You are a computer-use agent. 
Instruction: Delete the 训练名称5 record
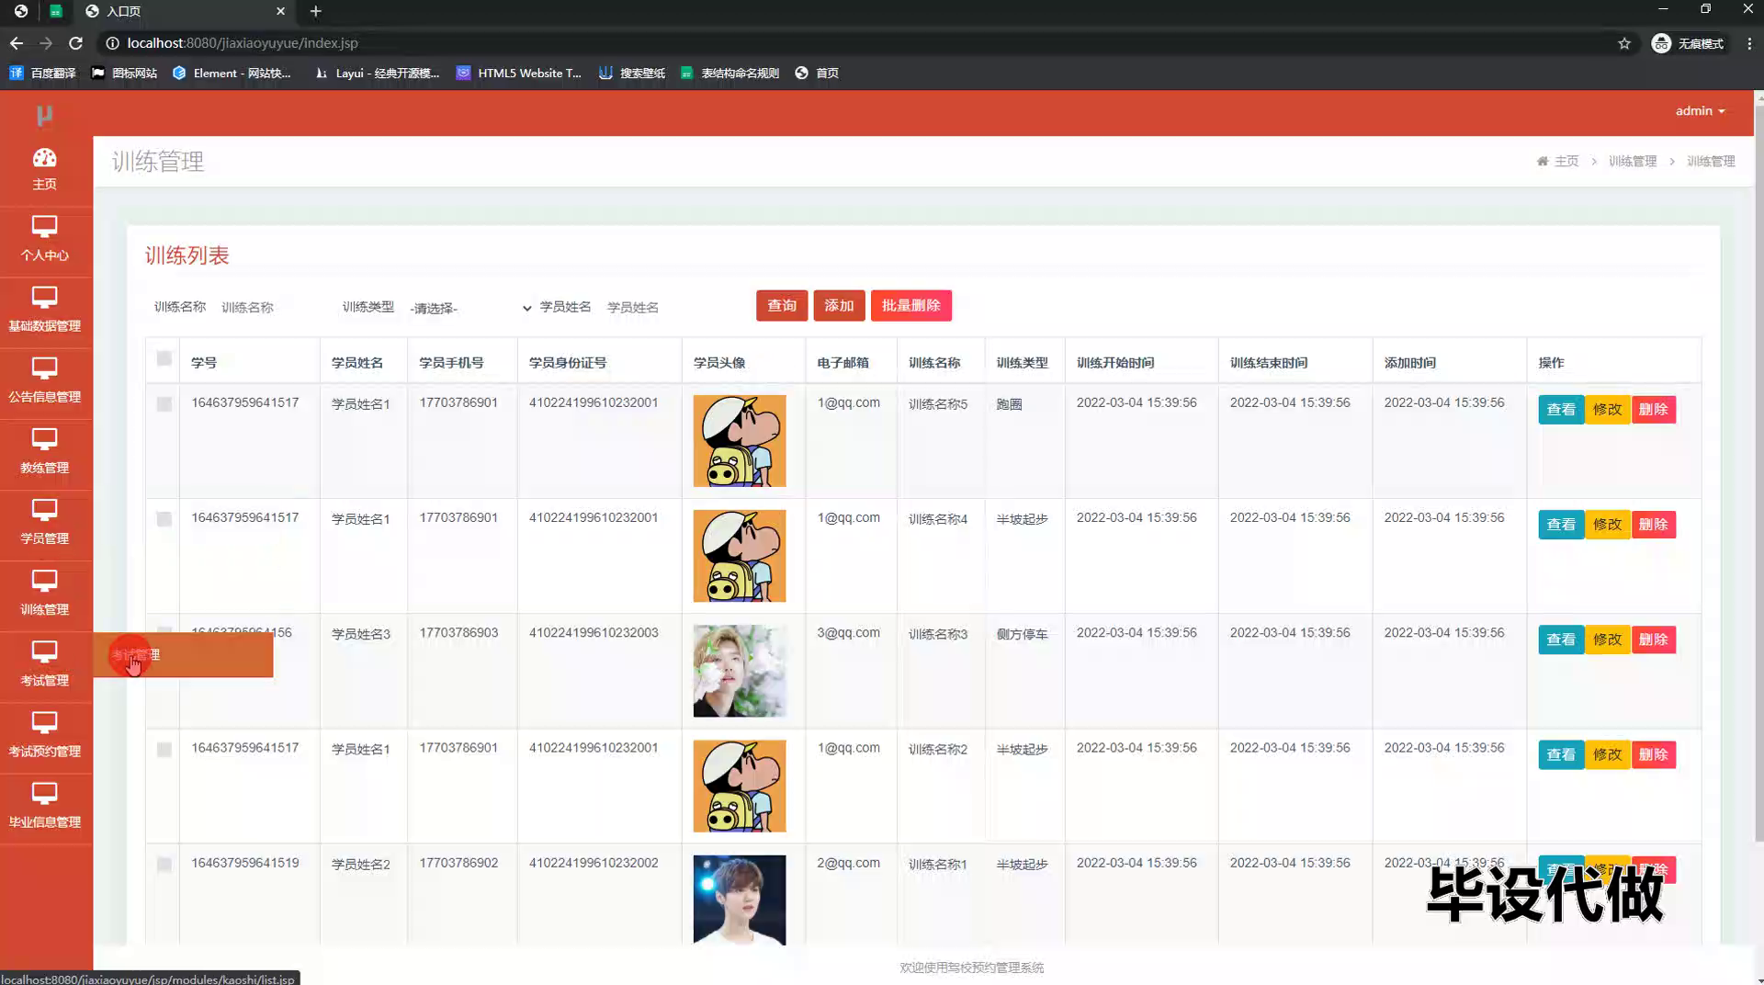(1654, 409)
